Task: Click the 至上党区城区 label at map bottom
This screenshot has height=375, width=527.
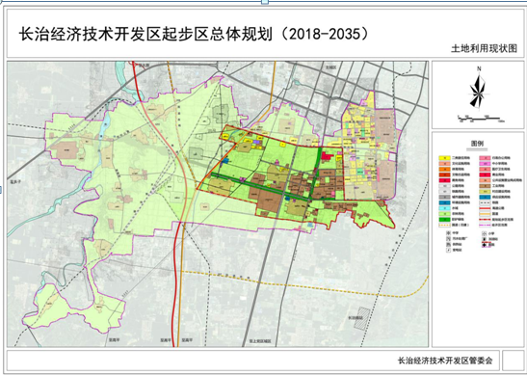Action: (x=260, y=340)
